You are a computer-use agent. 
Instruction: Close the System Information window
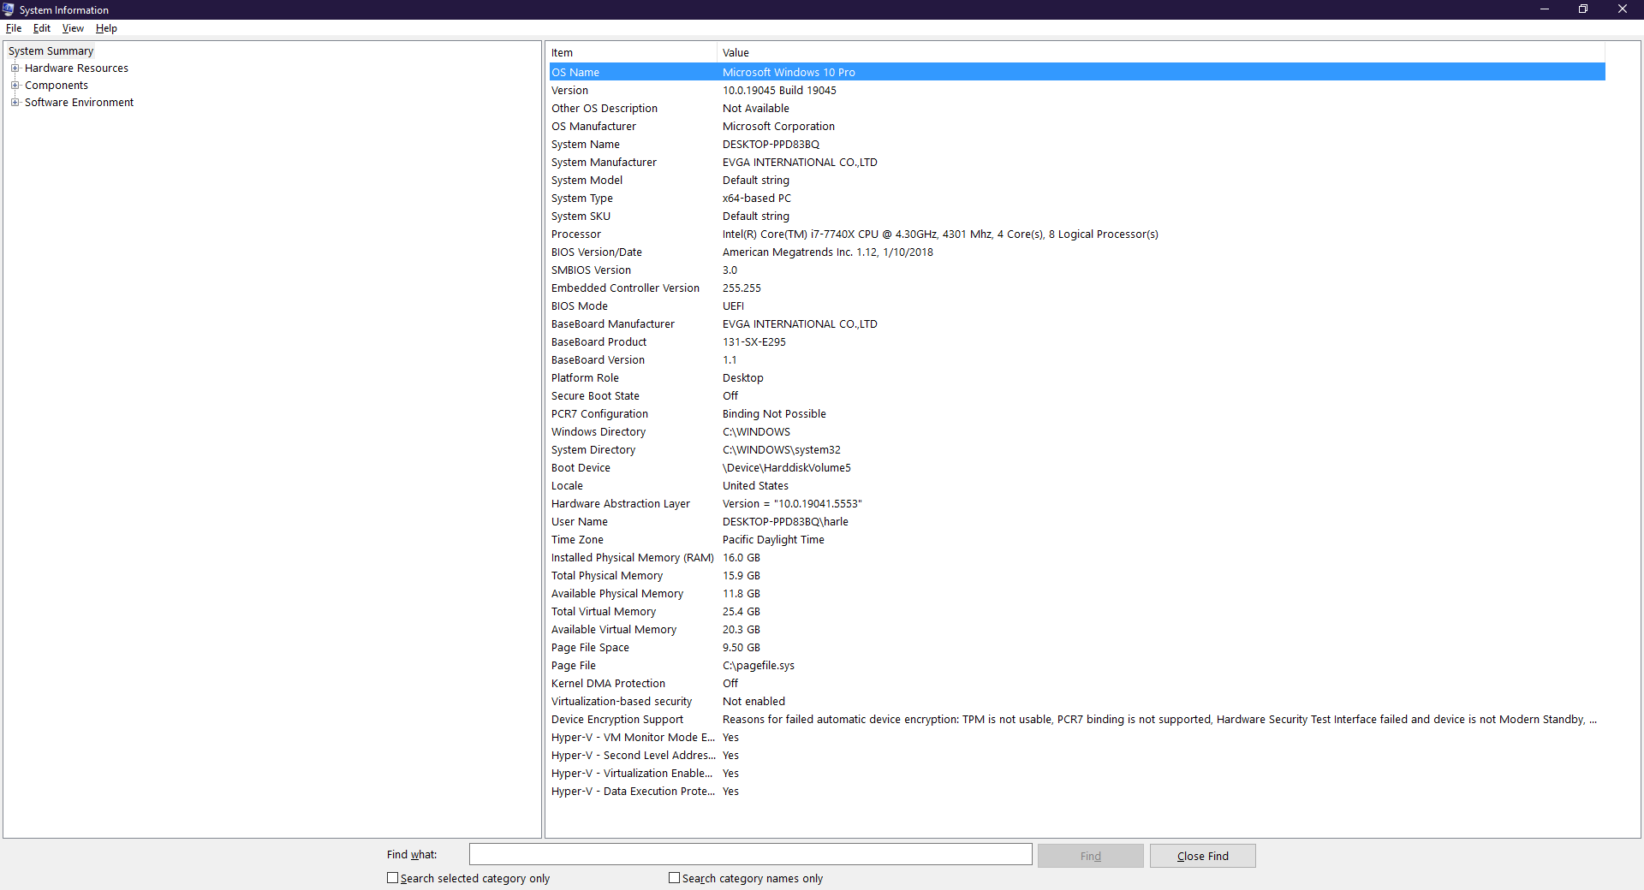[1623, 9]
